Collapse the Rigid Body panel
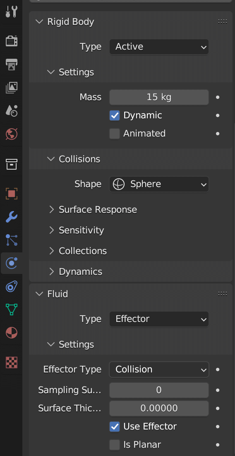235x456 pixels. [x=39, y=22]
